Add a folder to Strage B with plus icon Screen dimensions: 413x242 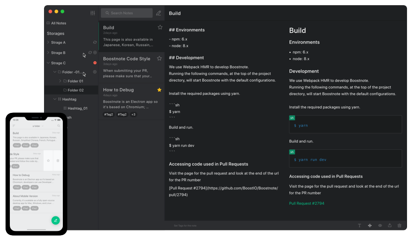[x=95, y=53]
